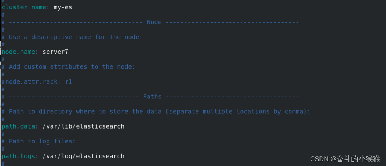
Task: Place cursor on /var/log/elasticsearch path
Action: [84, 156]
